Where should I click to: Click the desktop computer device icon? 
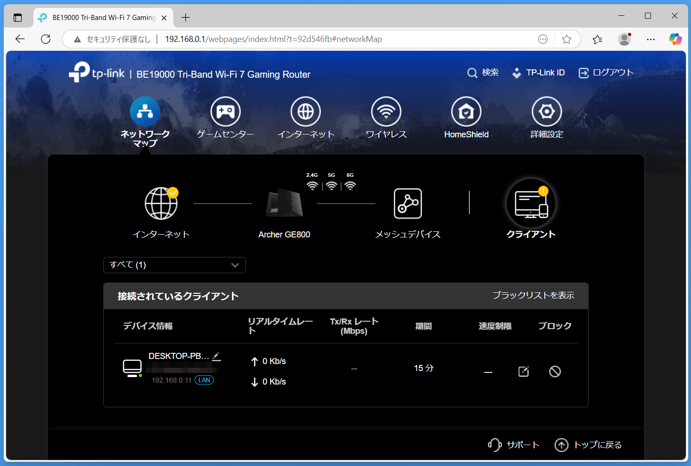click(x=132, y=368)
